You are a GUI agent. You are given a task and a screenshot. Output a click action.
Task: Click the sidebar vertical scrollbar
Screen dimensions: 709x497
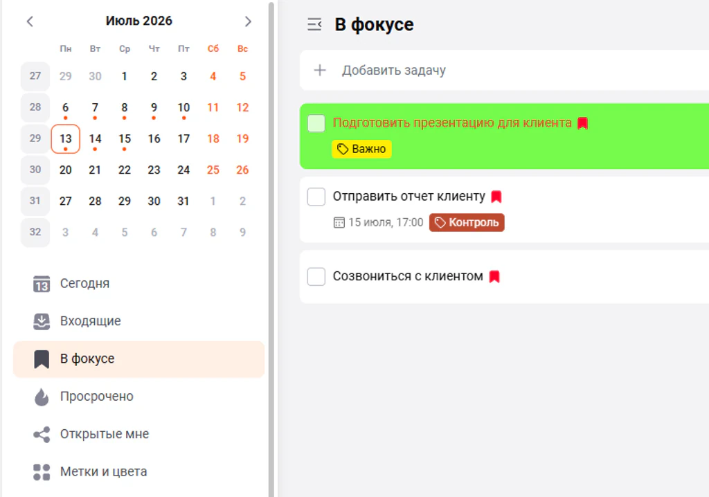pyautogui.click(x=271, y=248)
